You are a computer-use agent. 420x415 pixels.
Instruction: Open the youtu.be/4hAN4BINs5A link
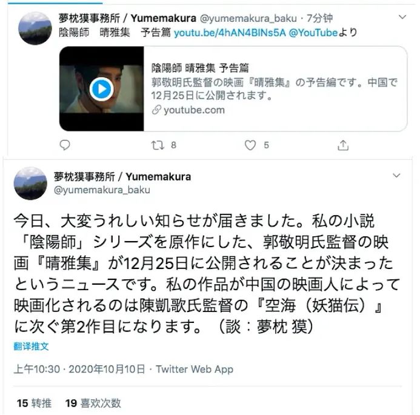coord(230,33)
